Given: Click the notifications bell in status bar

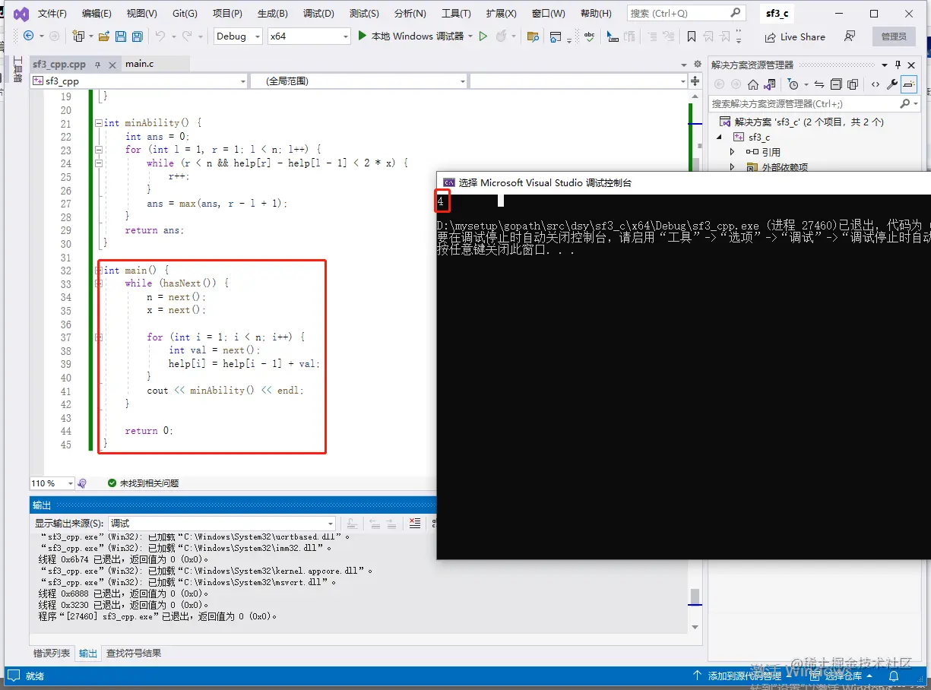Looking at the screenshot, I should point(894,676).
